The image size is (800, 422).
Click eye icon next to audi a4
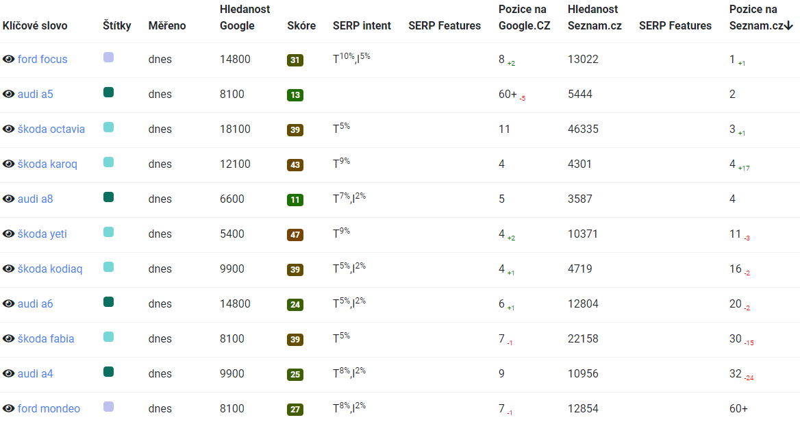[8, 373]
